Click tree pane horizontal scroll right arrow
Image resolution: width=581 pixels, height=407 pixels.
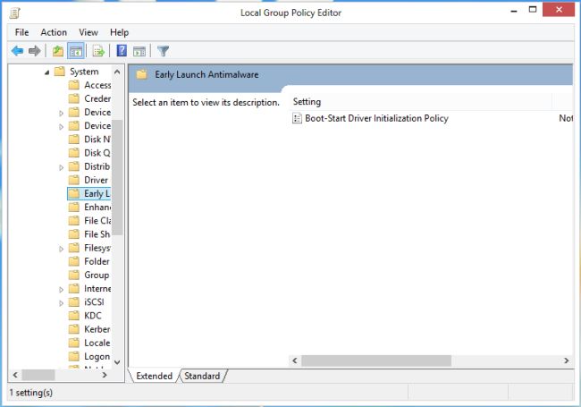coord(105,375)
